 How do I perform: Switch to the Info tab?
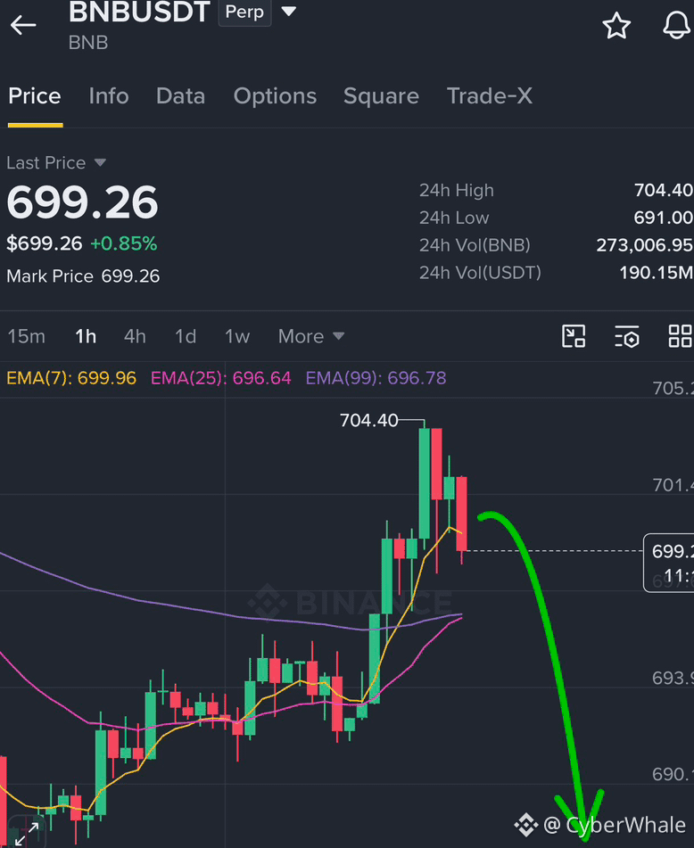tap(109, 96)
